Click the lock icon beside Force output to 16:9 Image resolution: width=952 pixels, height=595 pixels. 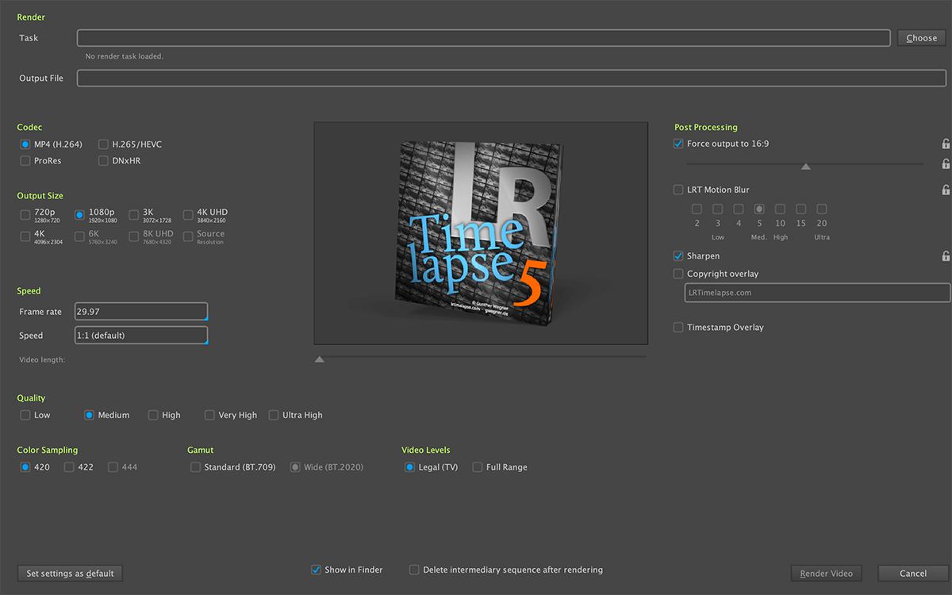[x=946, y=144]
